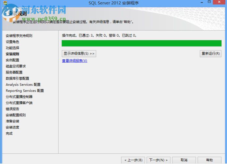Select 安装规则 step in sidebar

[13, 54]
